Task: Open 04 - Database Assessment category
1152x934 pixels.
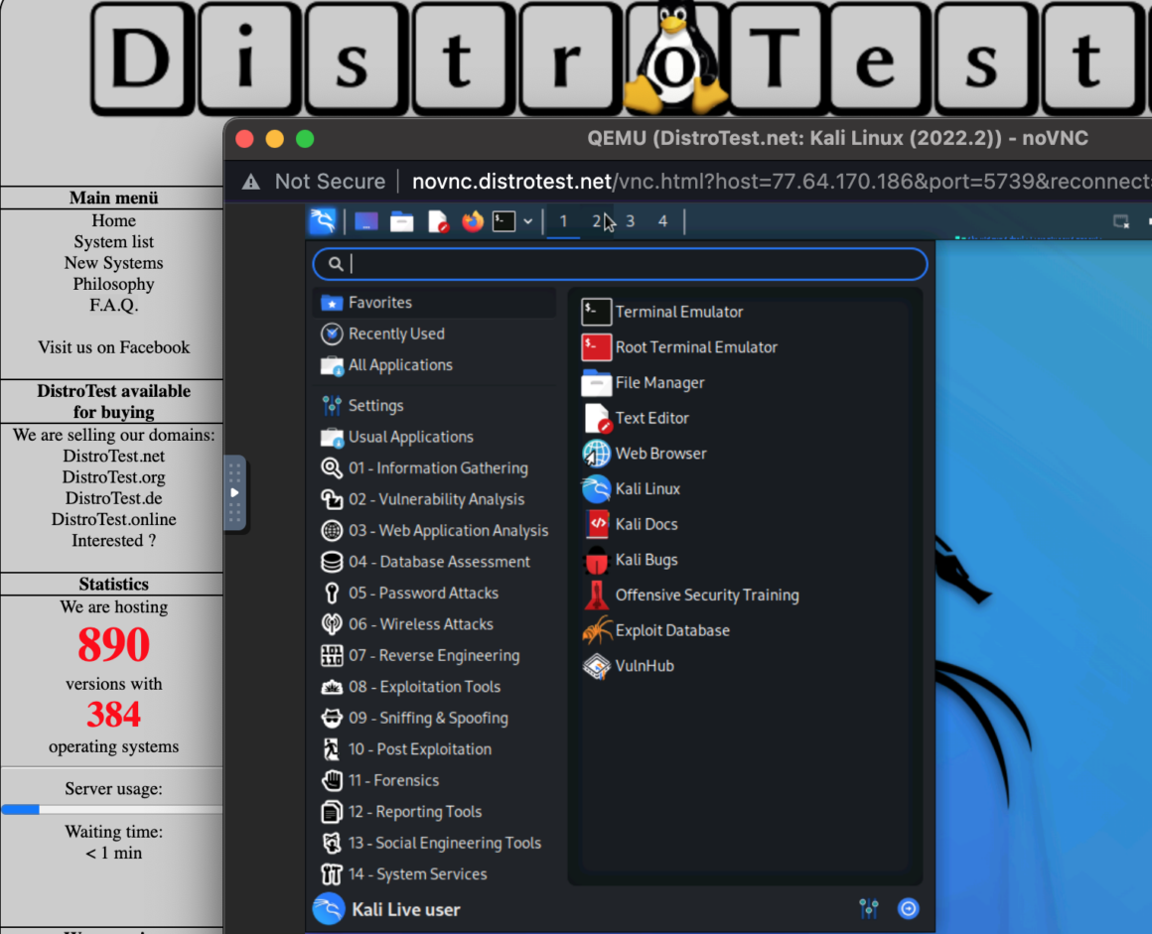Action: [434, 562]
